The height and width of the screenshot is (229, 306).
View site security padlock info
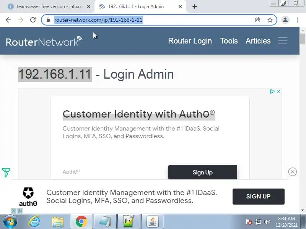tap(48, 20)
